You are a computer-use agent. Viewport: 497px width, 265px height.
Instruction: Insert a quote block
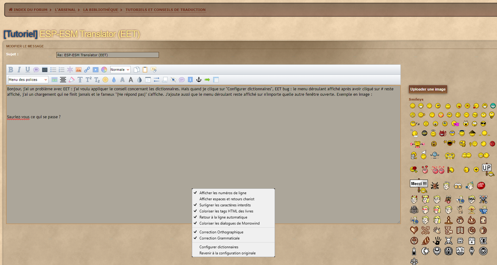36,70
